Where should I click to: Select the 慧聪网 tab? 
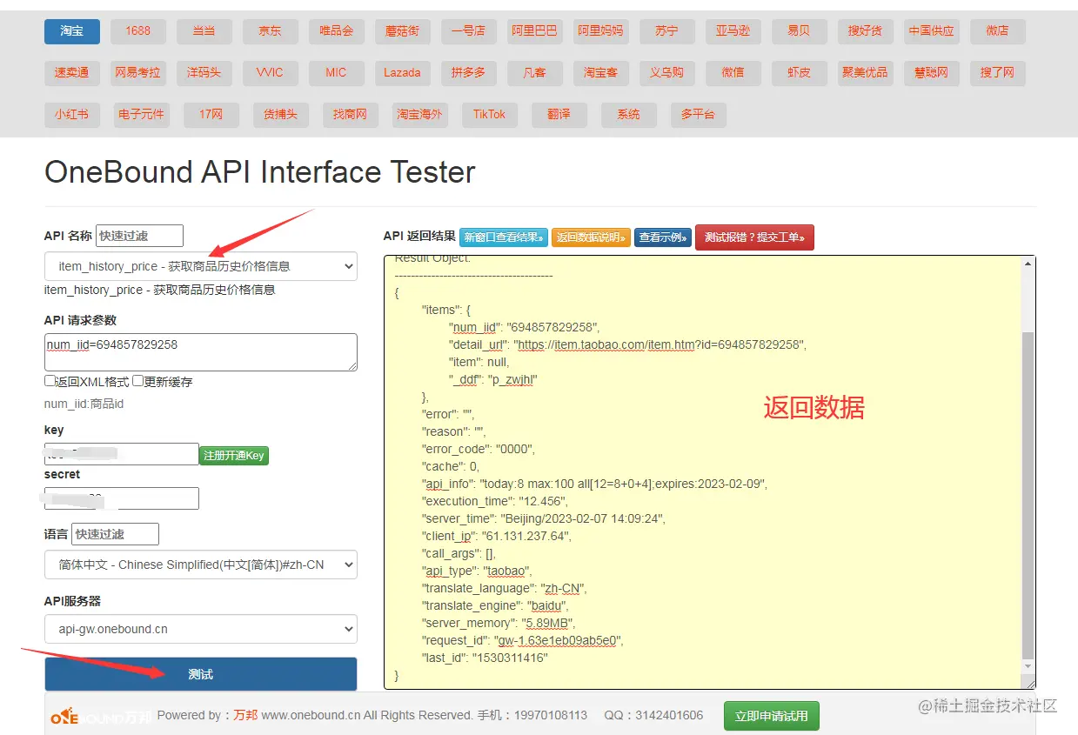click(931, 73)
